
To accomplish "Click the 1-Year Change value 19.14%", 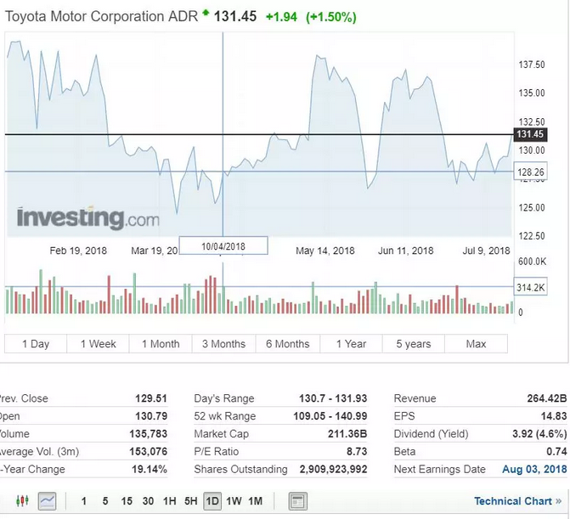I will [x=150, y=469].
